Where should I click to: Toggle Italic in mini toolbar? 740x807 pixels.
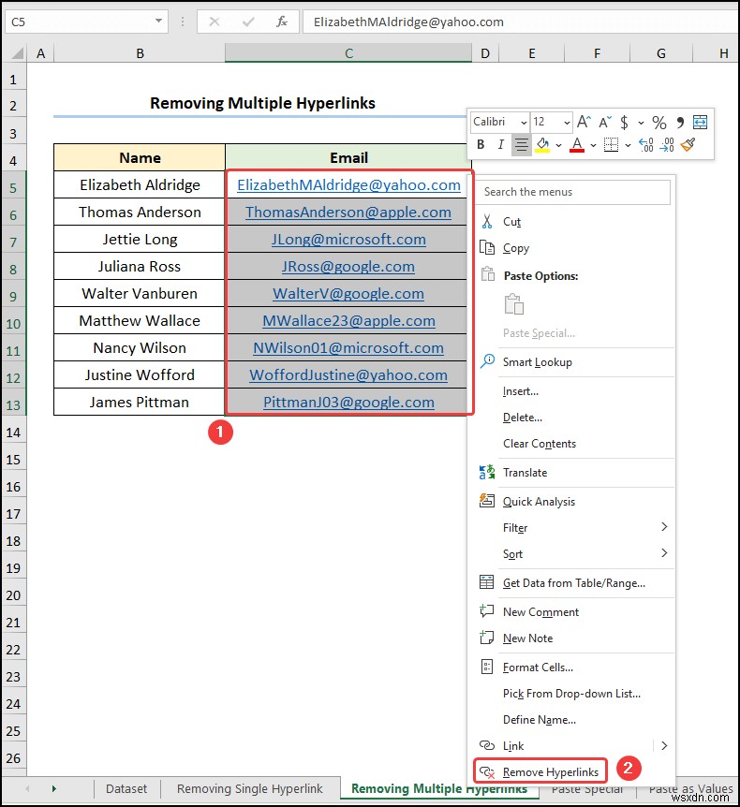click(x=500, y=144)
